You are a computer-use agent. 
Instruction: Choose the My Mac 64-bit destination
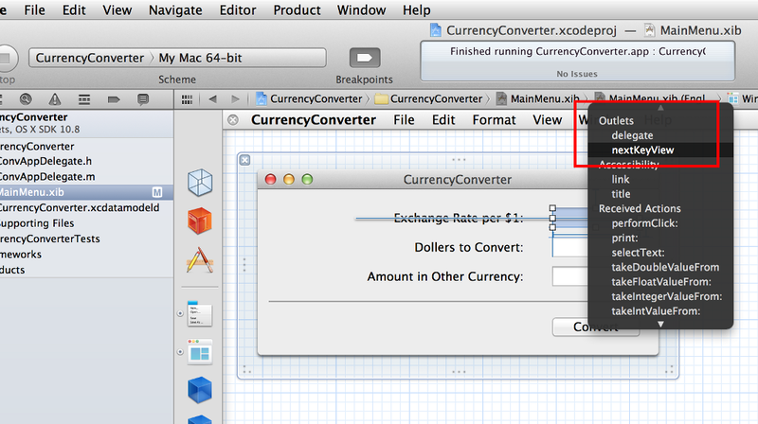point(200,58)
